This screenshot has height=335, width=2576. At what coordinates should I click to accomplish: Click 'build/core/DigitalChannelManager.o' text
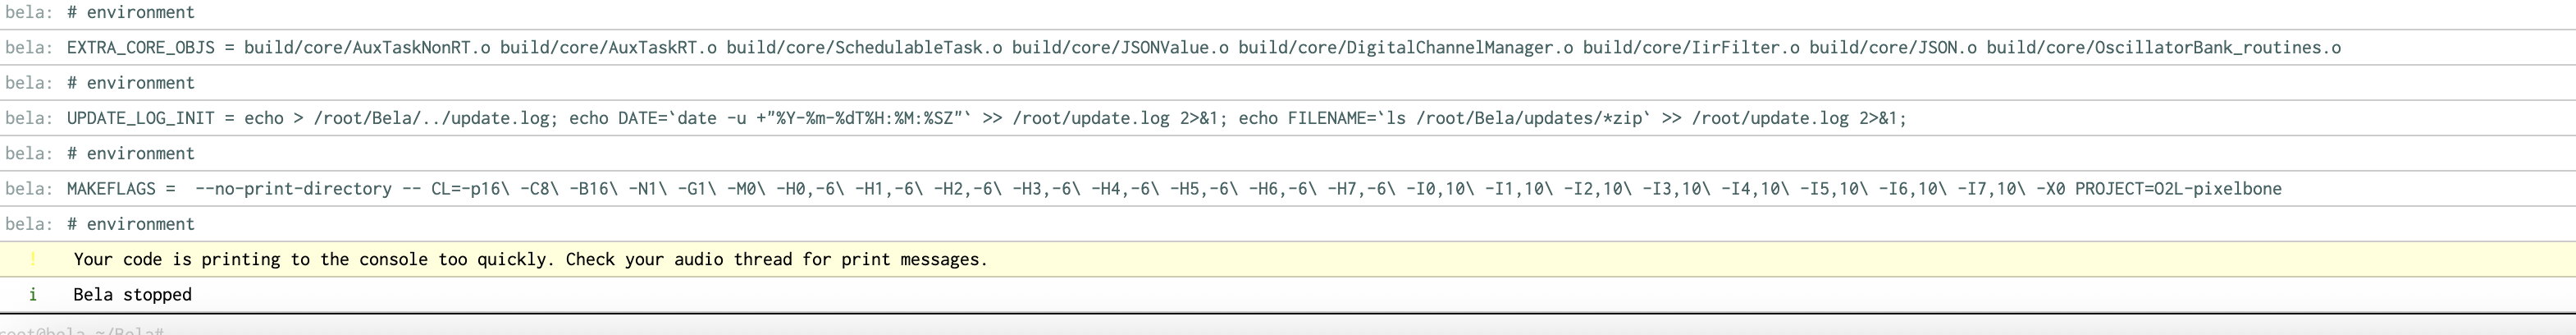[1405, 47]
